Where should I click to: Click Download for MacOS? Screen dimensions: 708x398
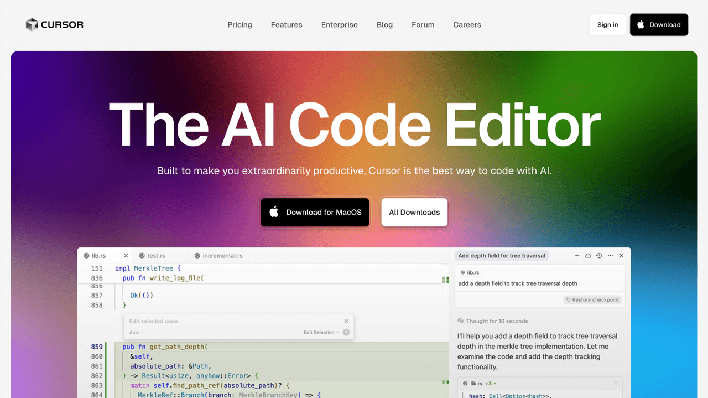[315, 212]
